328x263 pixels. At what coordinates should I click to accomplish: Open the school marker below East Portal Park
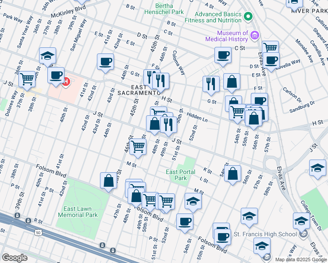point(193,201)
